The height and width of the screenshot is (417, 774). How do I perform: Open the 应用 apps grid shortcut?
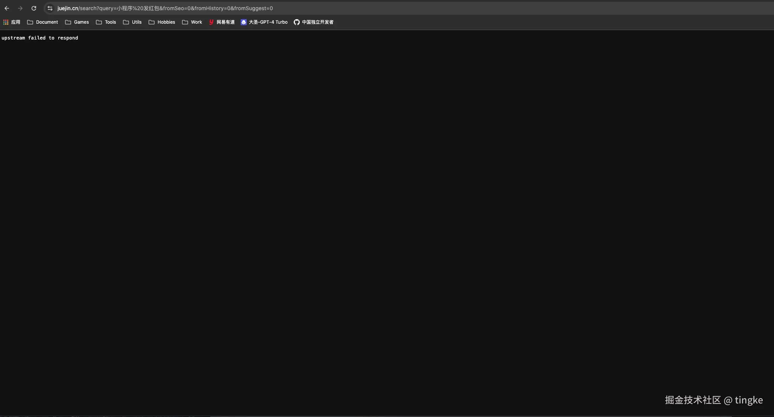click(12, 22)
